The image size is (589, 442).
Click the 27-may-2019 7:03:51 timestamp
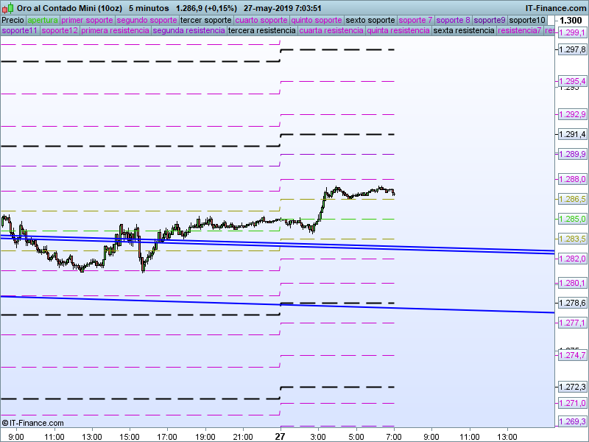[x=282, y=8]
